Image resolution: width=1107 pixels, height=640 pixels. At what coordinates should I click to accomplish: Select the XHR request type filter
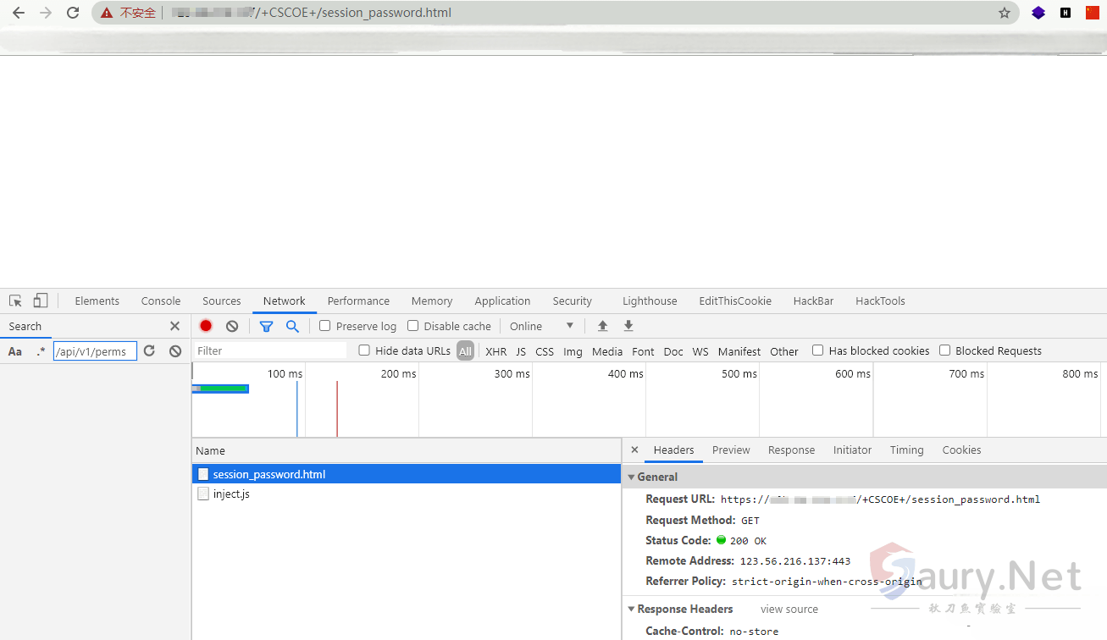[x=495, y=350]
